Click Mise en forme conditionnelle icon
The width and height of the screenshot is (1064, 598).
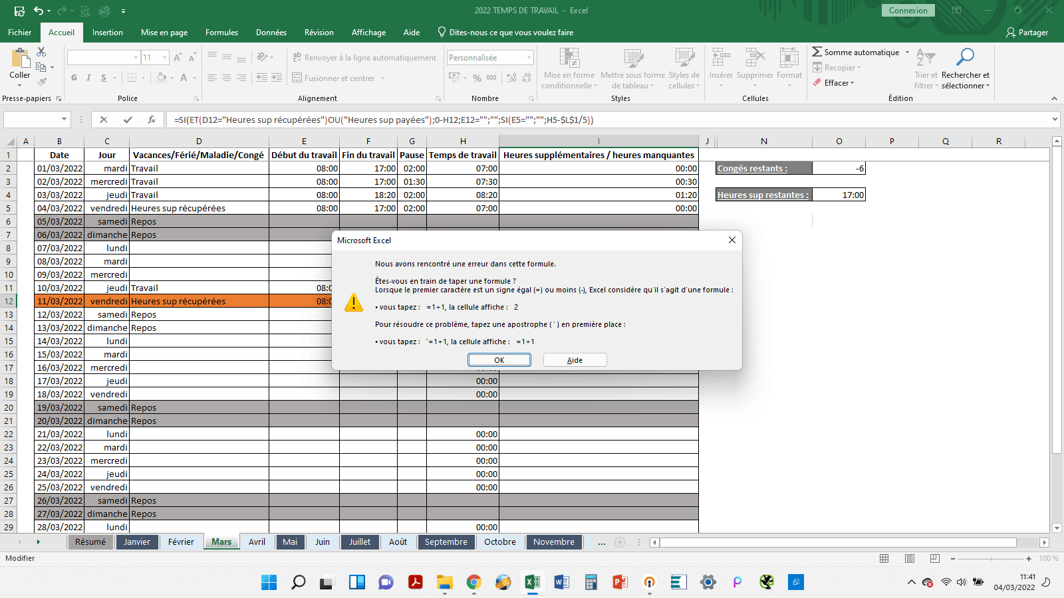coord(569,58)
